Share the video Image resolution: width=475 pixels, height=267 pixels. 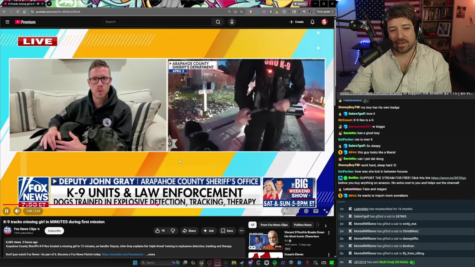pyautogui.click(x=189, y=231)
